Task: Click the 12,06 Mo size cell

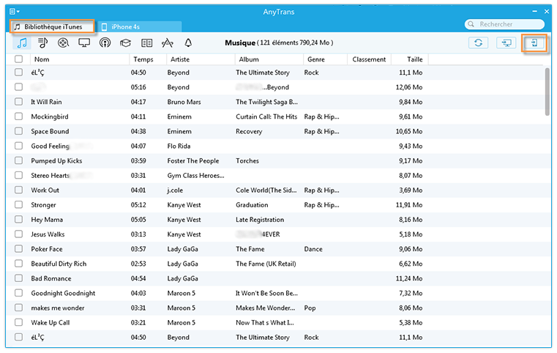Action: [409, 87]
